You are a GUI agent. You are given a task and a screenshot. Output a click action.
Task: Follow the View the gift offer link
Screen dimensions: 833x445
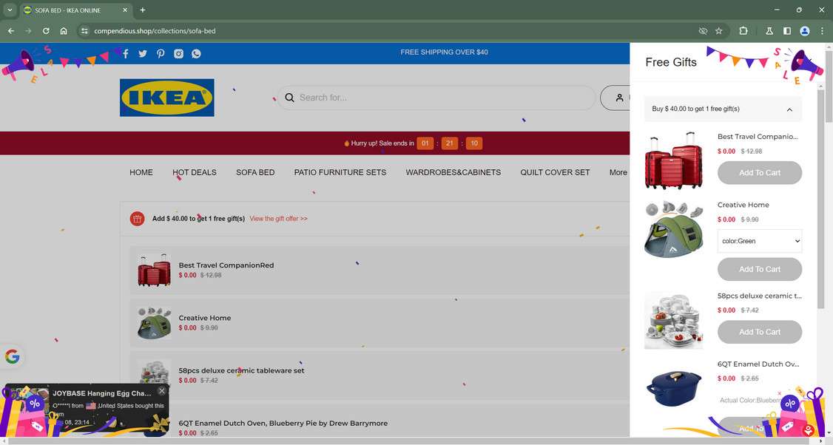click(x=278, y=219)
